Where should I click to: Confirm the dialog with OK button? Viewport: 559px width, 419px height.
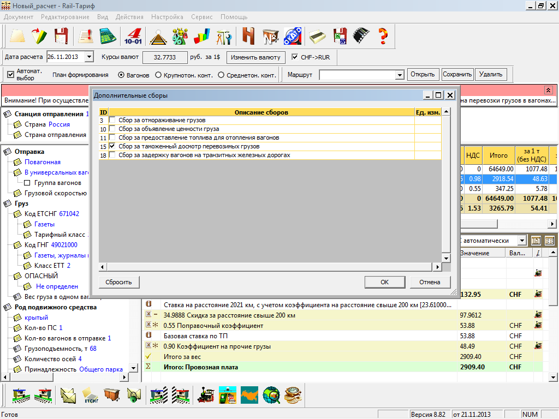(384, 282)
